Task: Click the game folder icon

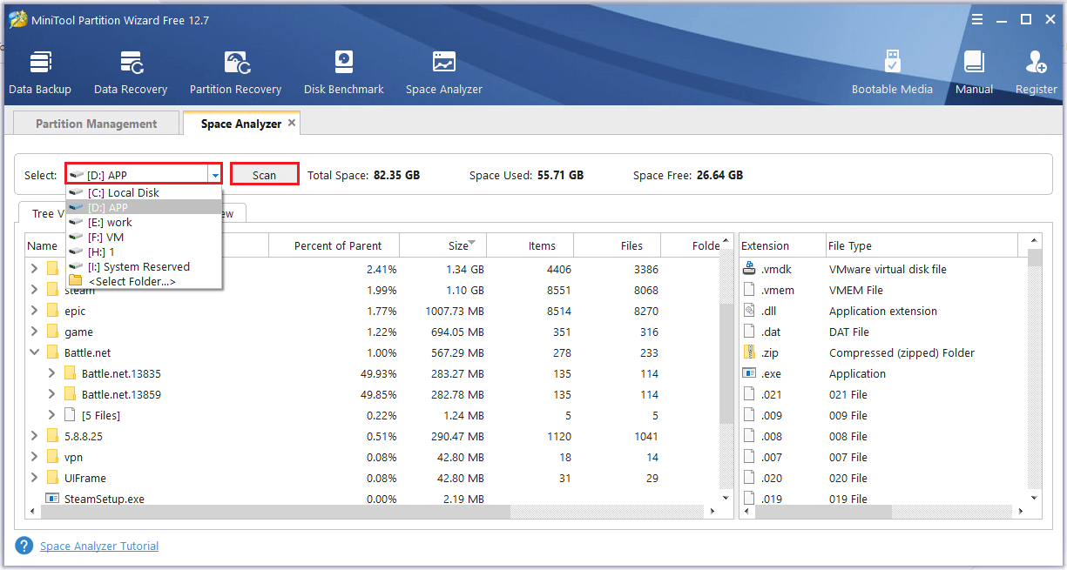Action: pos(52,332)
